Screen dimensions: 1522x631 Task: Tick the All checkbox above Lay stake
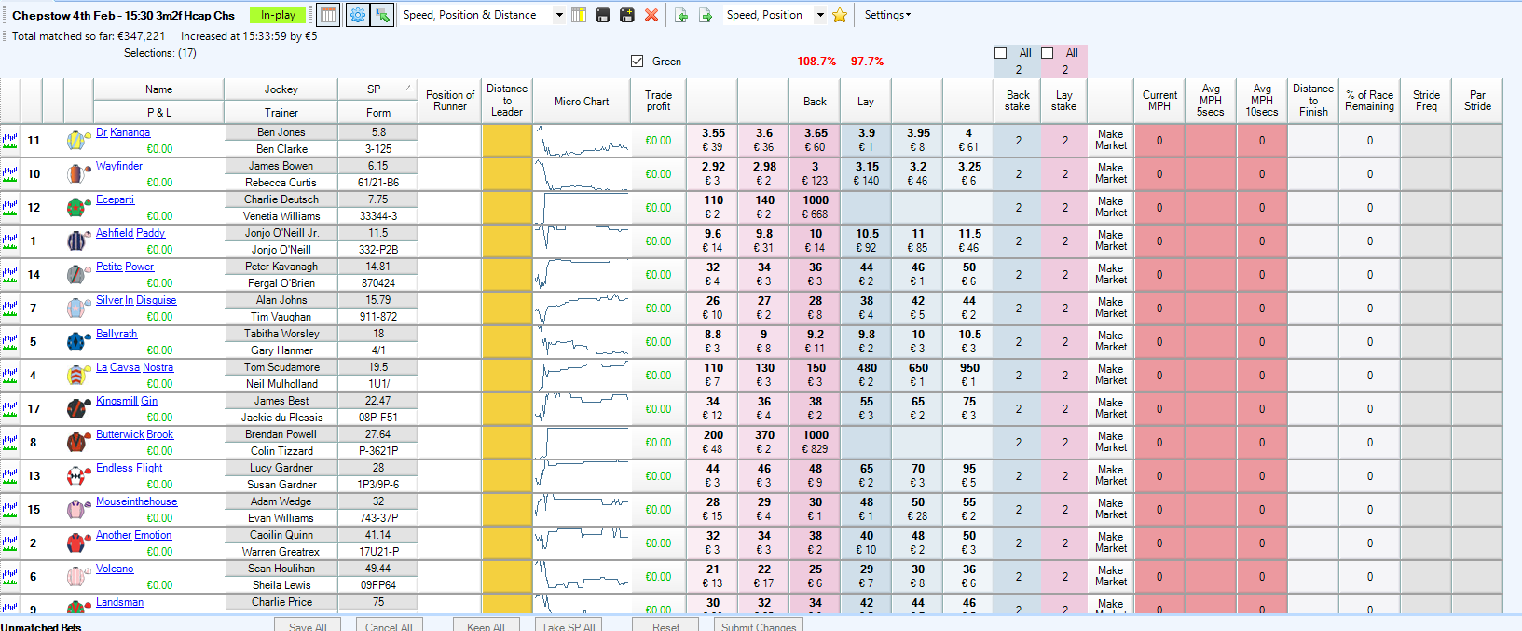[1048, 53]
